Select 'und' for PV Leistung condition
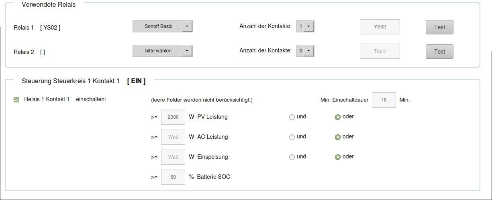The height and width of the screenshot is (200, 492). 292,117
